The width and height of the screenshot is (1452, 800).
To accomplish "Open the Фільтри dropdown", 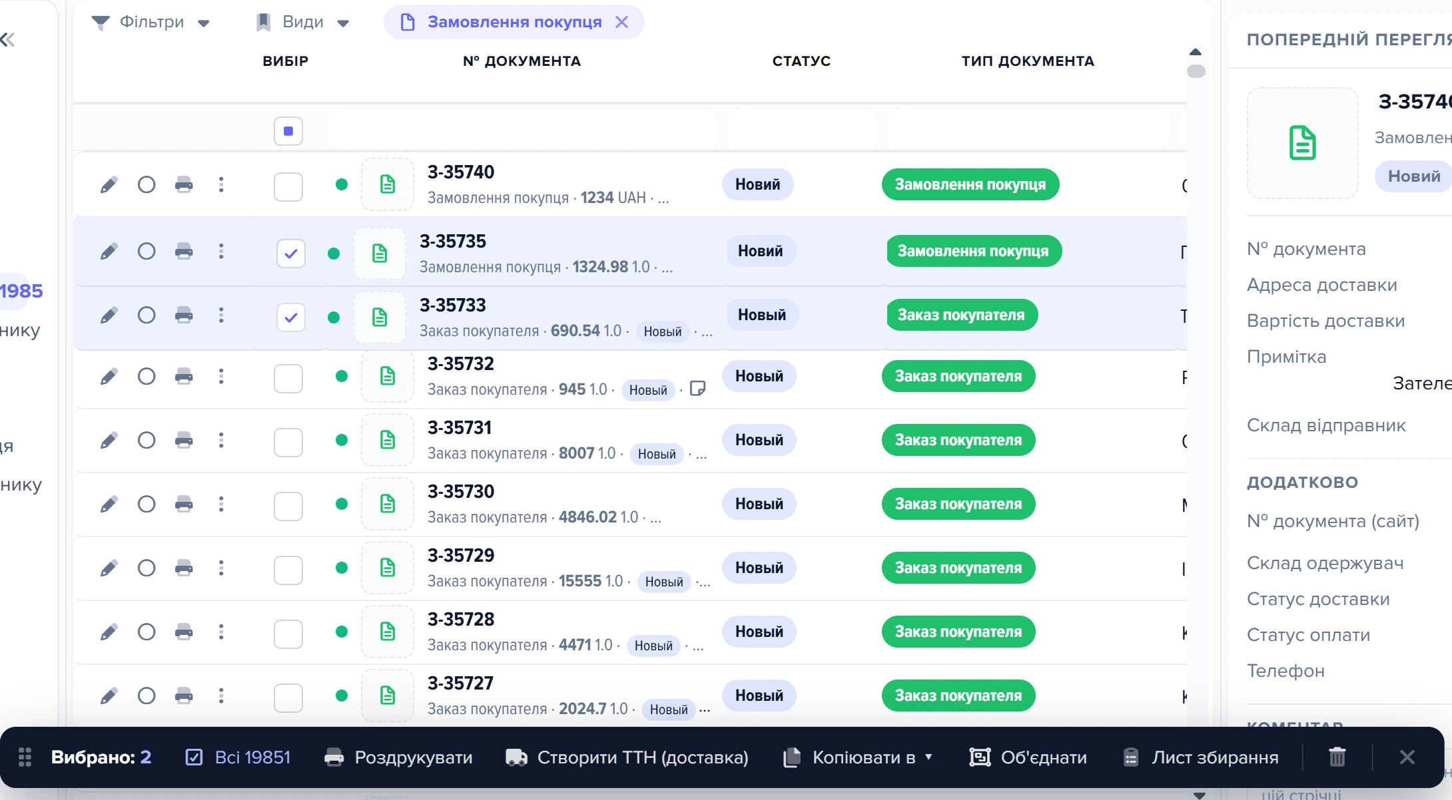I will 151,22.
